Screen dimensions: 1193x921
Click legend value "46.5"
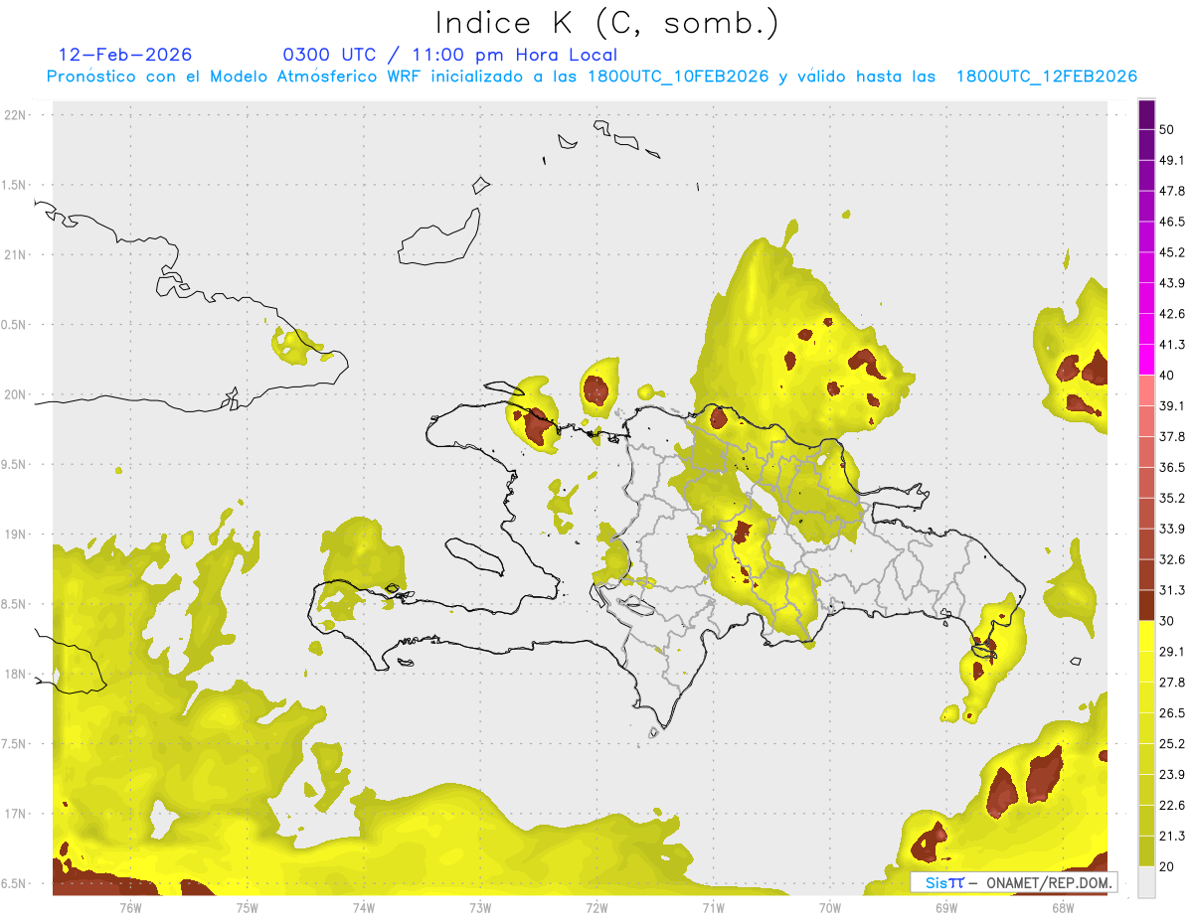coord(1172,222)
